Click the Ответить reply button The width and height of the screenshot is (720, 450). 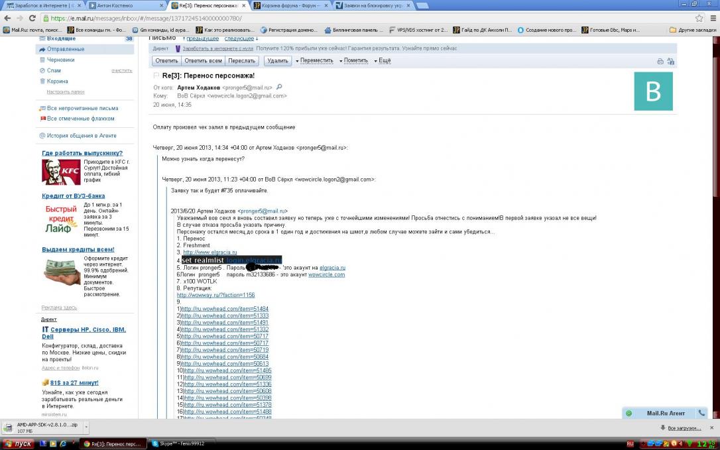tap(166, 61)
